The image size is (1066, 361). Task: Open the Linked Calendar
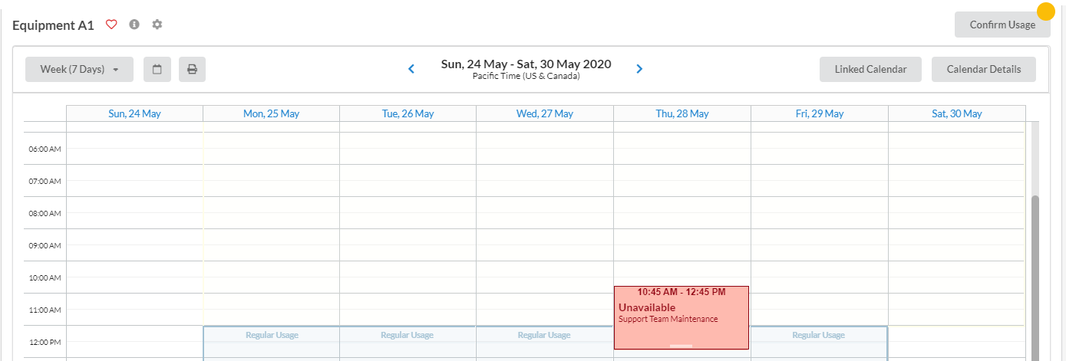(x=870, y=69)
